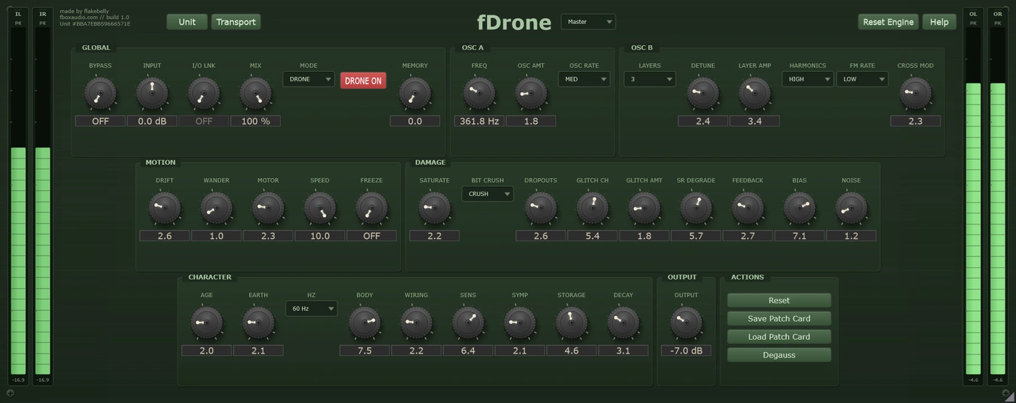Click the OUTPUT level knob
This screenshot has width=1016, height=403.
pos(686,323)
